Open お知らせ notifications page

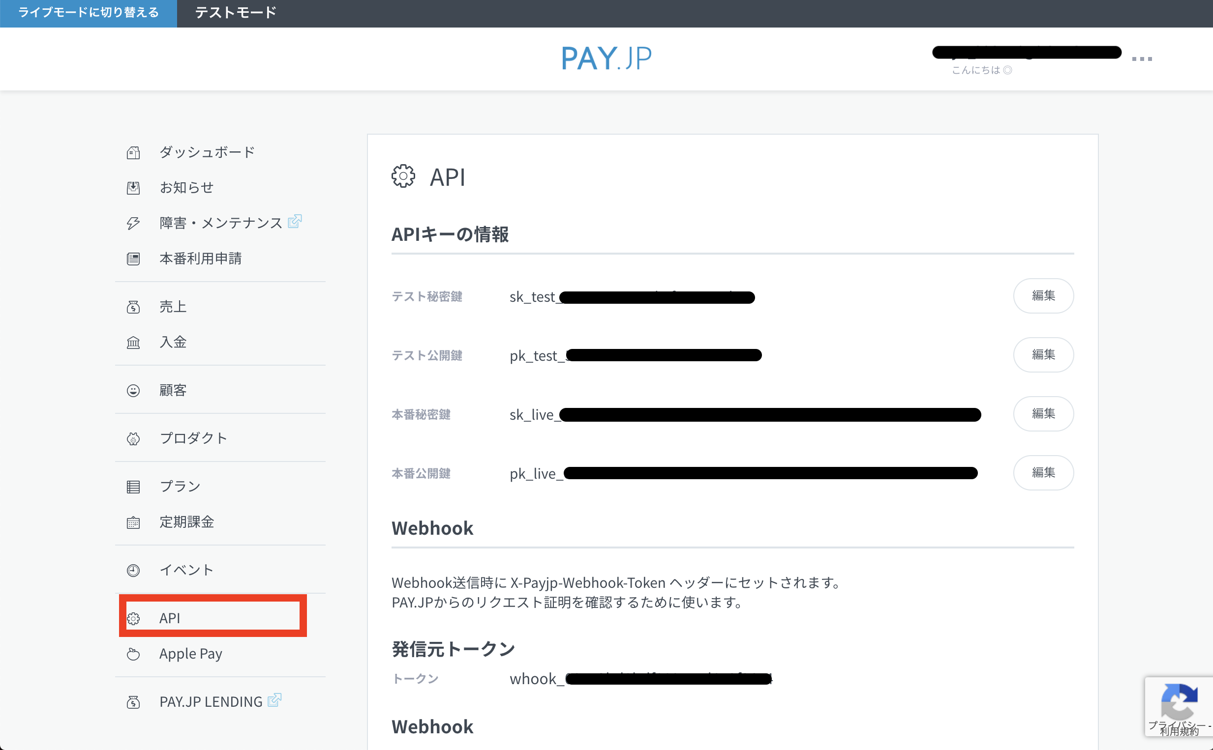[186, 188]
